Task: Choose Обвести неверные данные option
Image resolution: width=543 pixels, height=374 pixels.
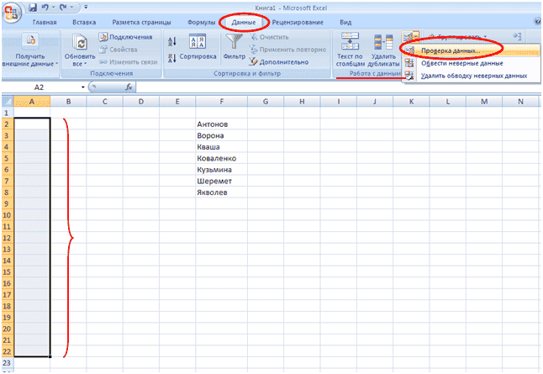Action: click(461, 63)
